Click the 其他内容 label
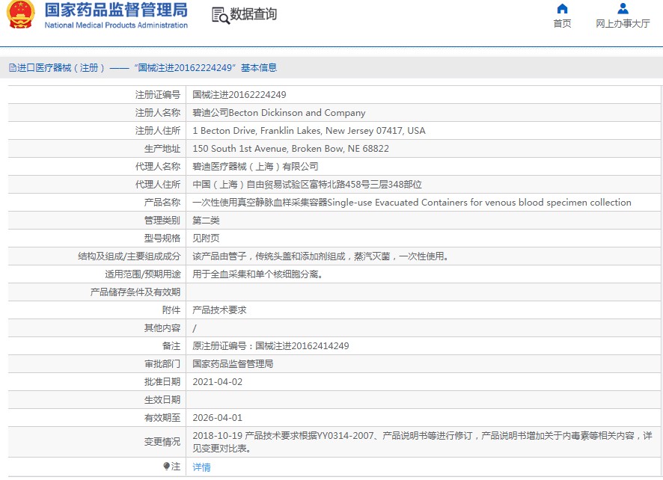Image resolution: width=663 pixels, height=480 pixels. (x=162, y=328)
